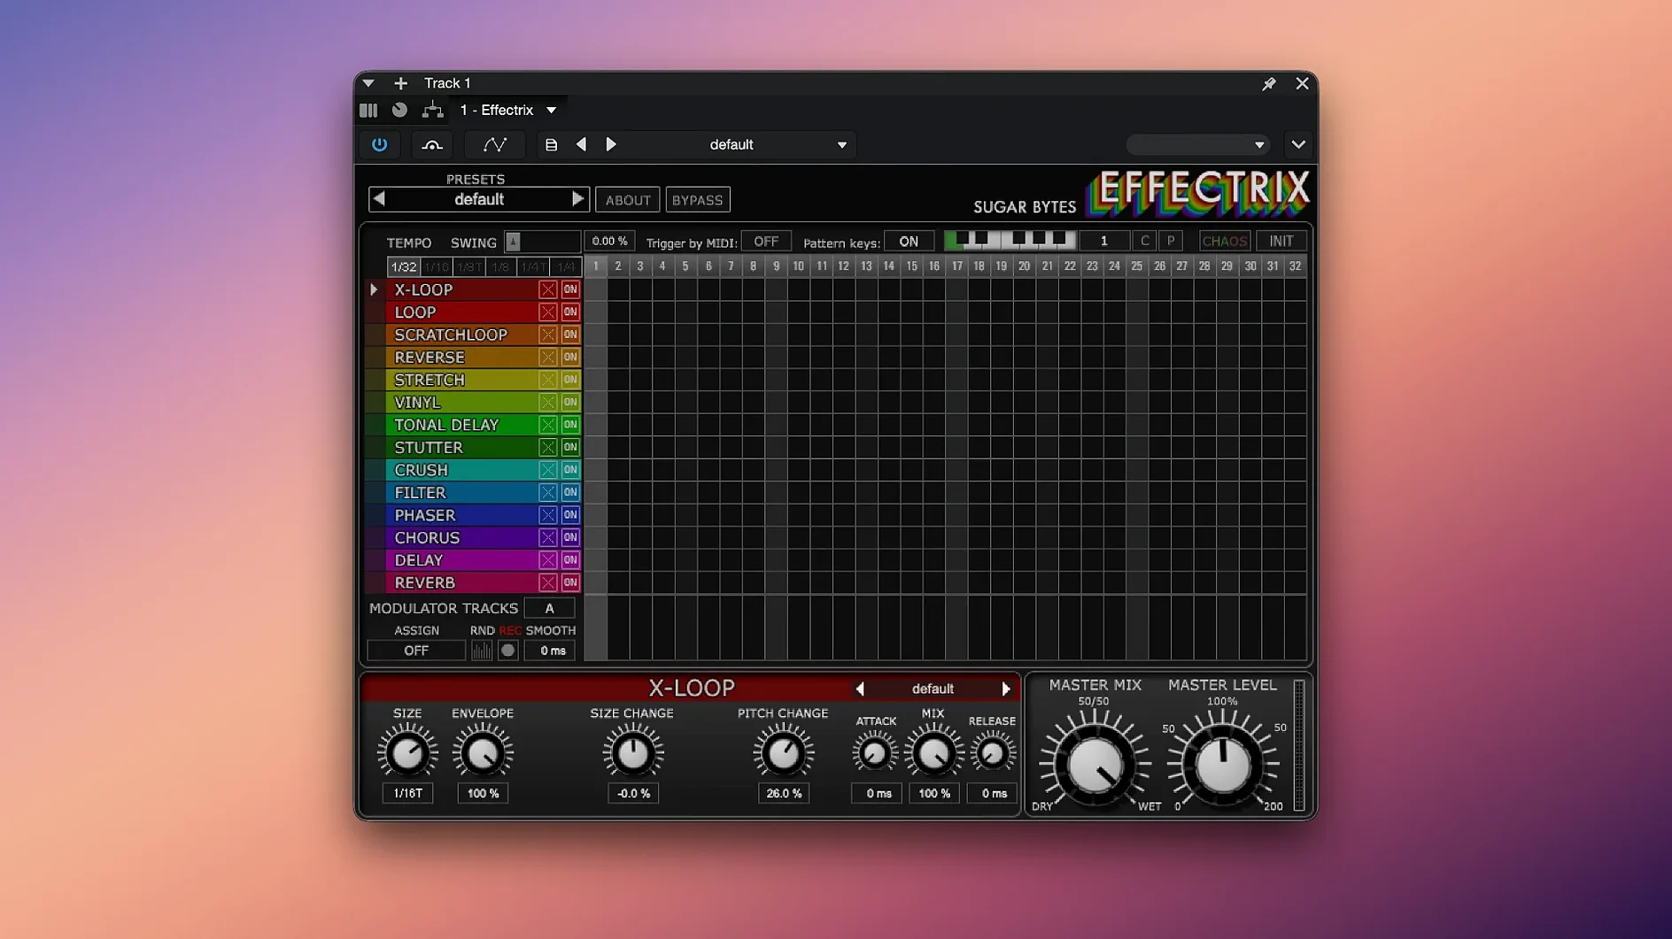Go to next host preset arrow
This screenshot has width=1672, height=939.
(x=611, y=144)
